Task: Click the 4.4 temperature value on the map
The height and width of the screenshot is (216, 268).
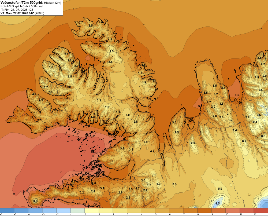Action: (34, 94)
